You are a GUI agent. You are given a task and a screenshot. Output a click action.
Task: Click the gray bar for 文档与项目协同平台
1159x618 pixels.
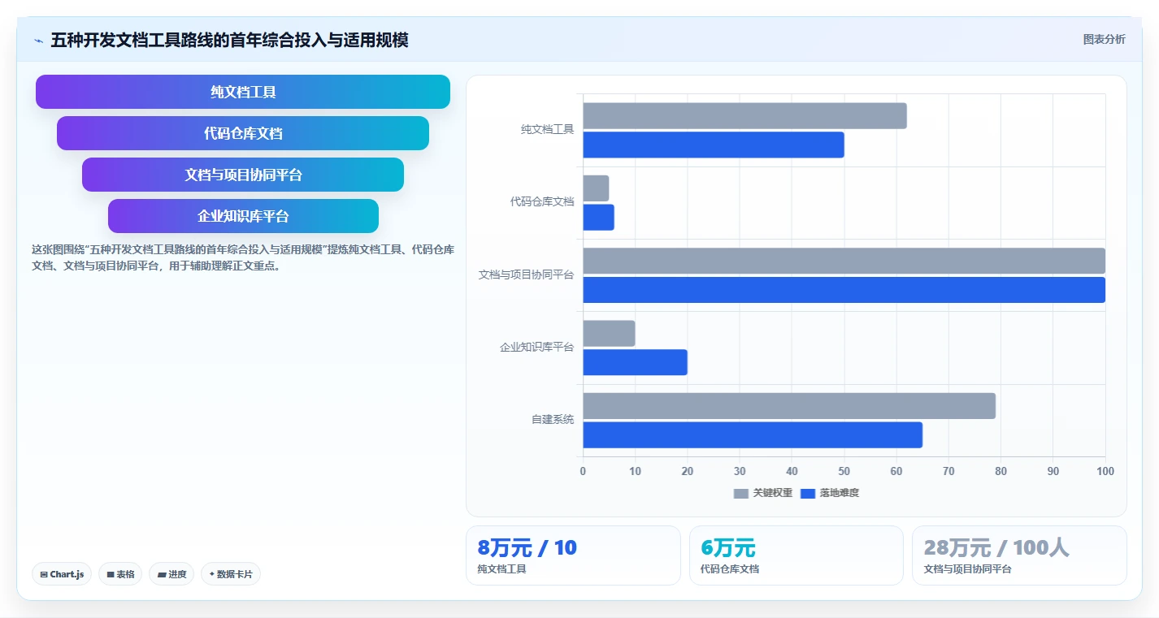844,261
